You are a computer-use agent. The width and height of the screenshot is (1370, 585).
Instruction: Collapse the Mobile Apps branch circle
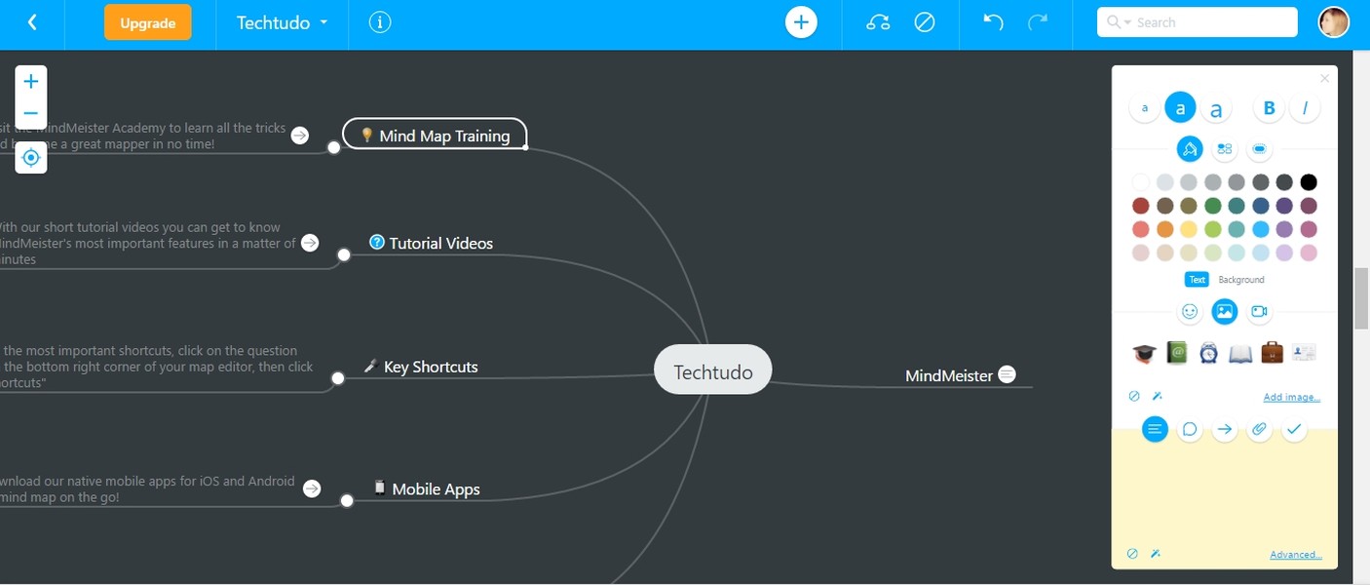(347, 501)
